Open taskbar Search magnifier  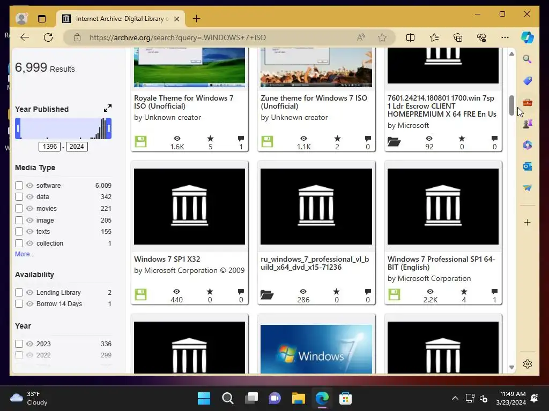pos(227,398)
